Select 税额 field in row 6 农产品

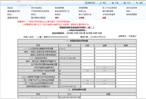coord(126,64)
